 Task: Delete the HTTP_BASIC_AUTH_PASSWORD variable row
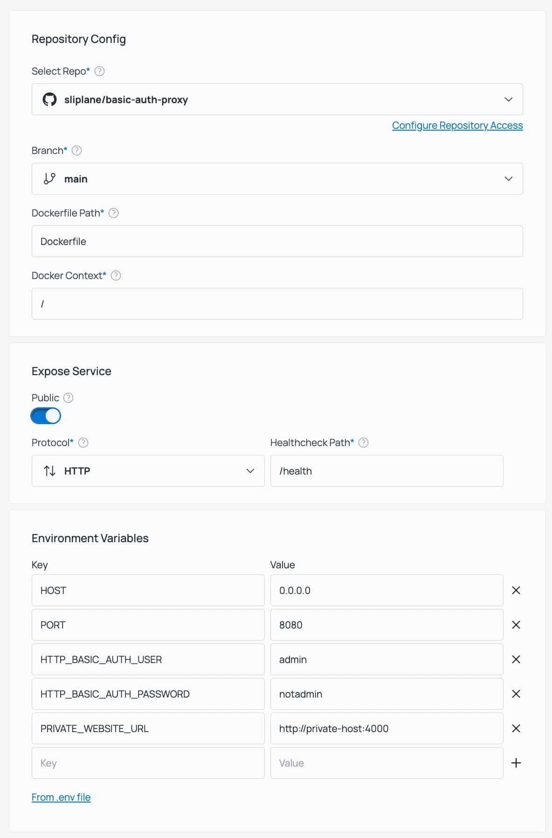(x=516, y=694)
